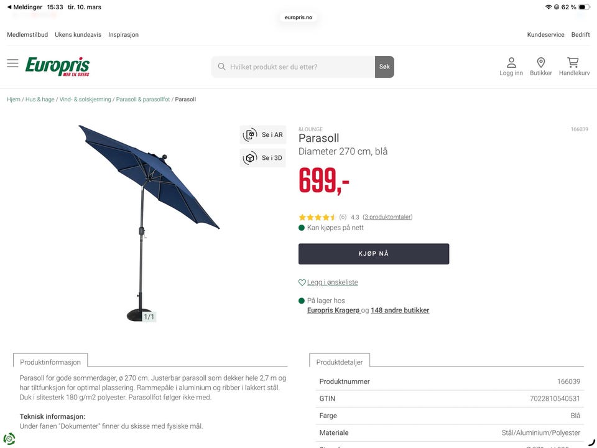Click the green cookie settings icon

[x=9, y=439]
